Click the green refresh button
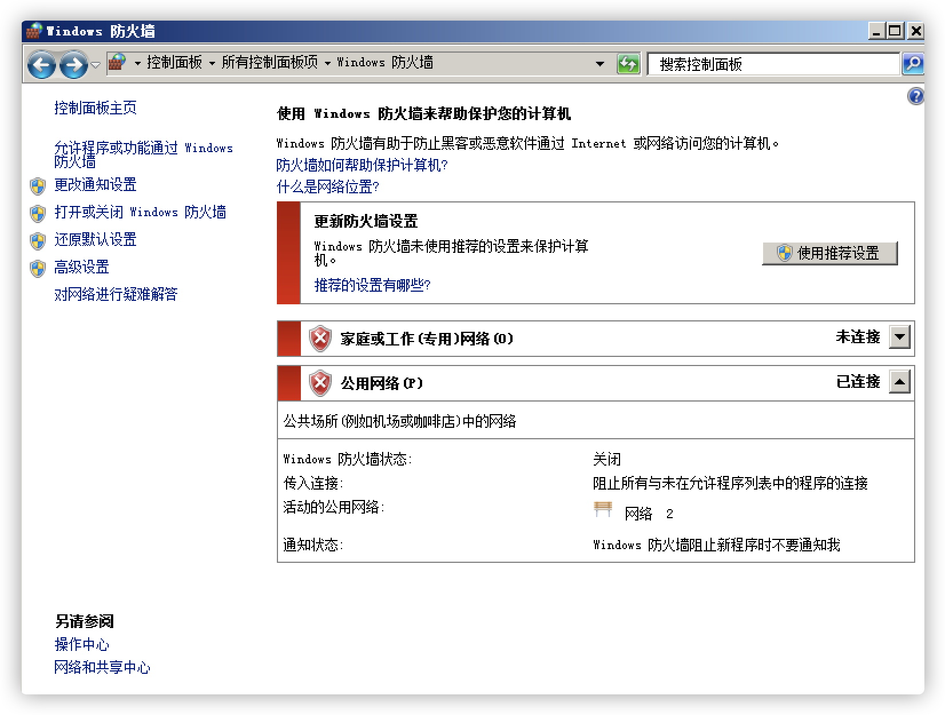945x715 pixels. (x=628, y=63)
